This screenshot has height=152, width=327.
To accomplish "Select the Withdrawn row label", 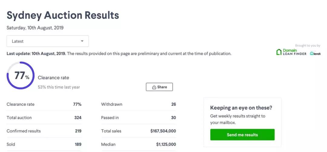I will click(x=112, y=104).
